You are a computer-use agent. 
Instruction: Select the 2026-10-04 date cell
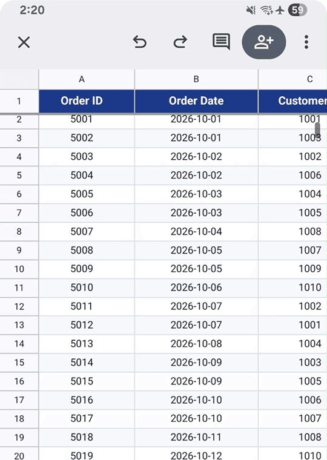tap(196, 232)
